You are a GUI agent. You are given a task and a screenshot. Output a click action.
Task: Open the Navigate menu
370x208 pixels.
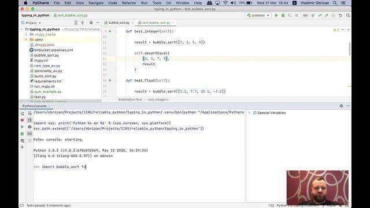pos(96,3)
